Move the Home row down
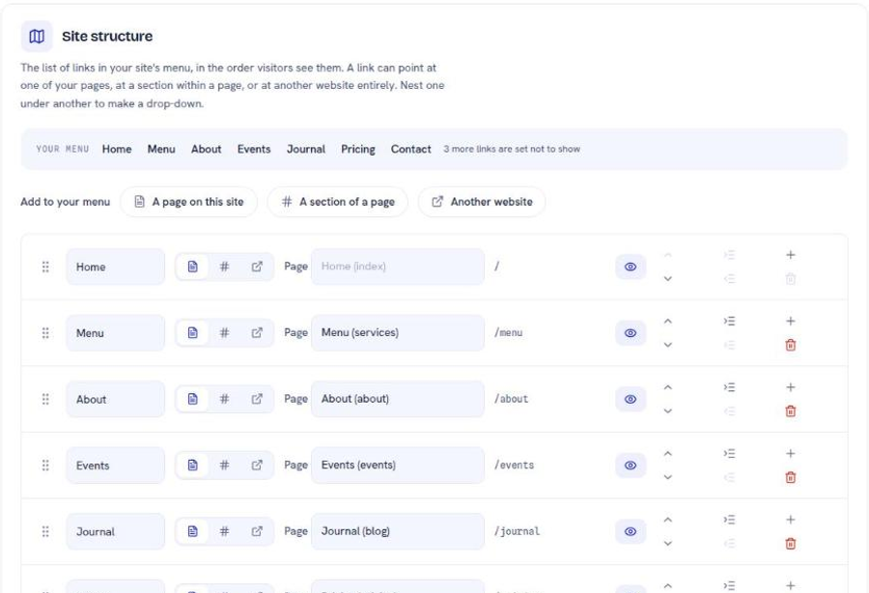This screenshot has width=869, height=593. 668,279
